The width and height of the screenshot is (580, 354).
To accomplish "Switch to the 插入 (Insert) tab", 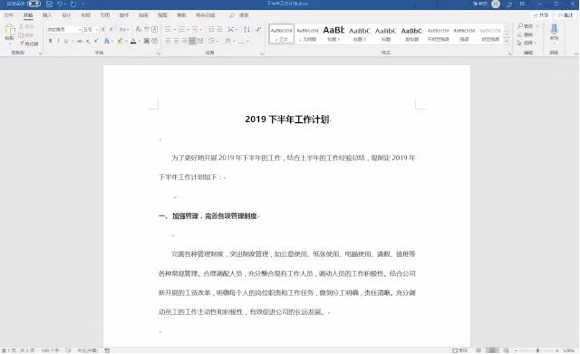I will click(x=47, y=15).
